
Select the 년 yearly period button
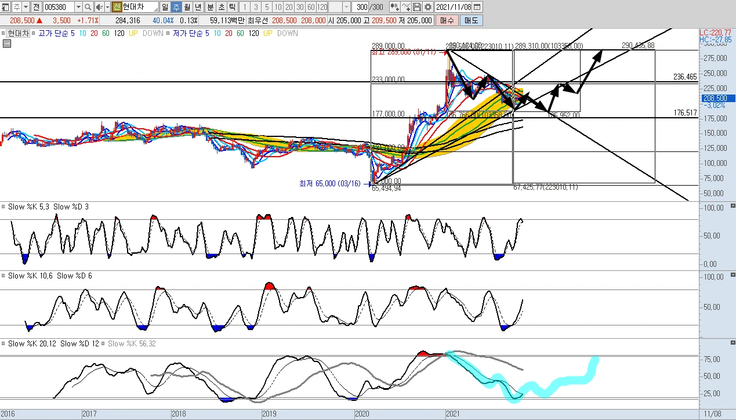click(198, 7)
